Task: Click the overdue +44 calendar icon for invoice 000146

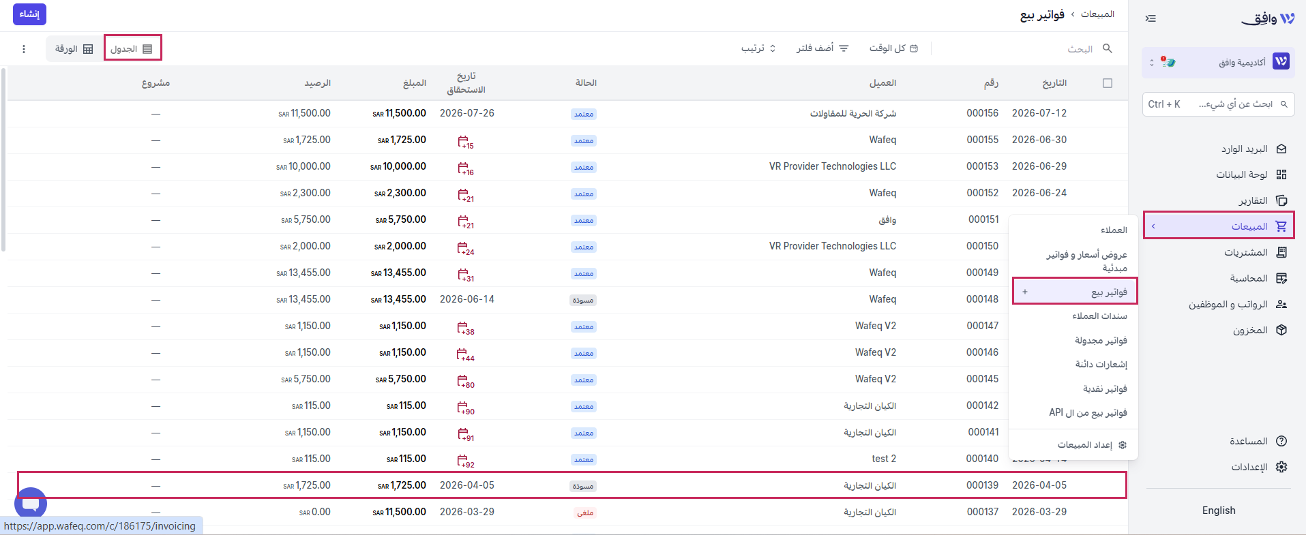Action: [464, 354]
